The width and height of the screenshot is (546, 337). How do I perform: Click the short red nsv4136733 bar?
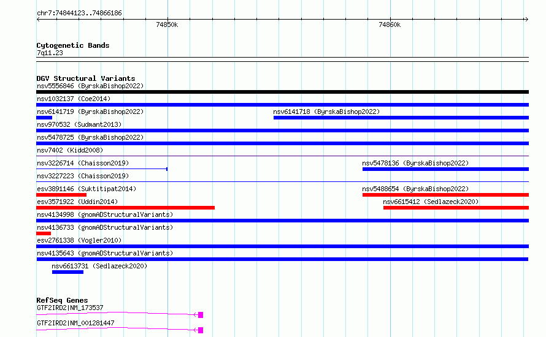click(44, 233)
